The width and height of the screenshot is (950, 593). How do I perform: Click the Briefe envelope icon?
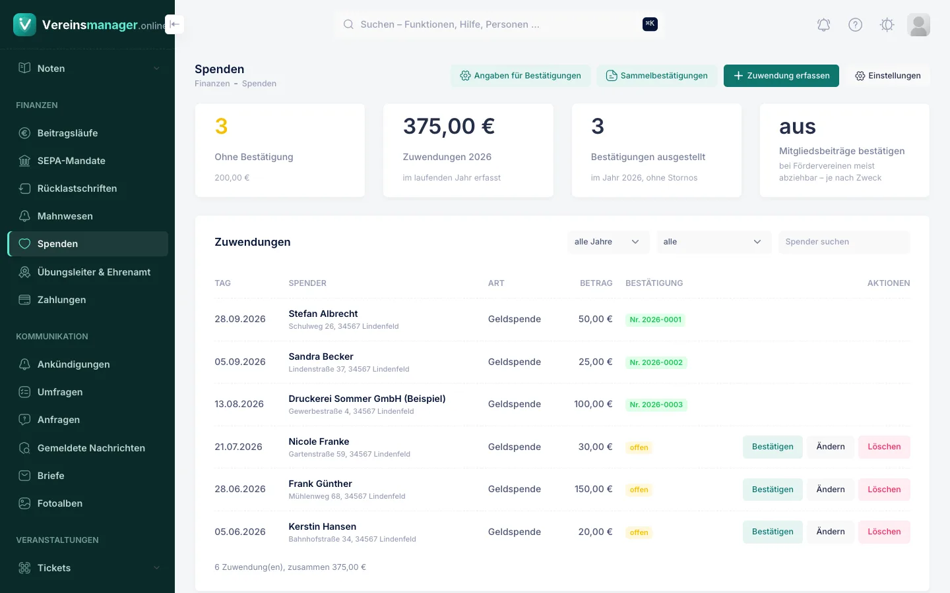click(24, 476)
